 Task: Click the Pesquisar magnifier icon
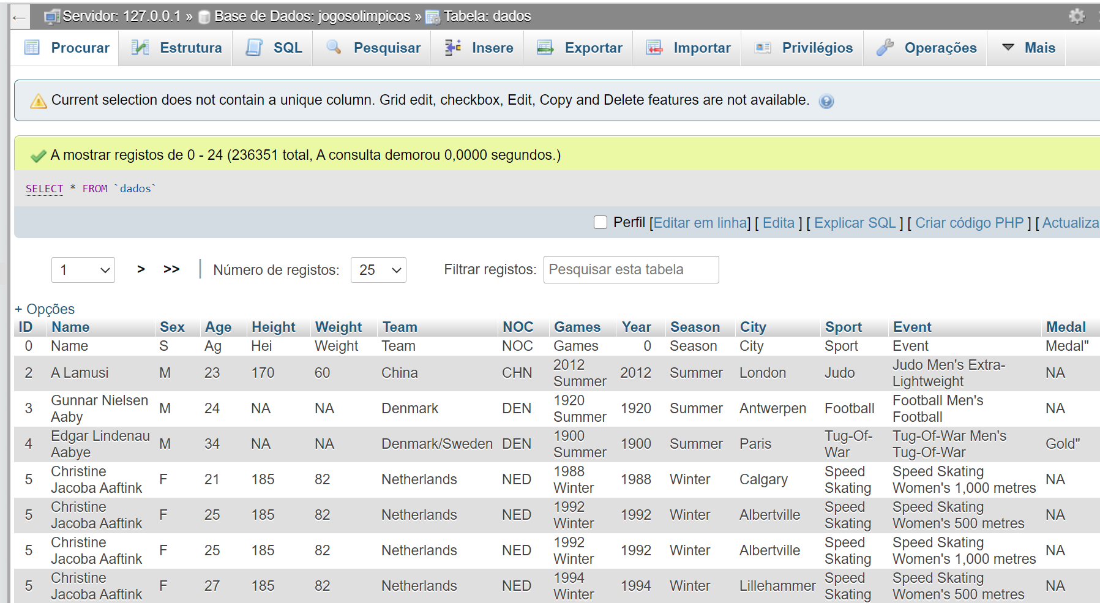coord(334,48)
